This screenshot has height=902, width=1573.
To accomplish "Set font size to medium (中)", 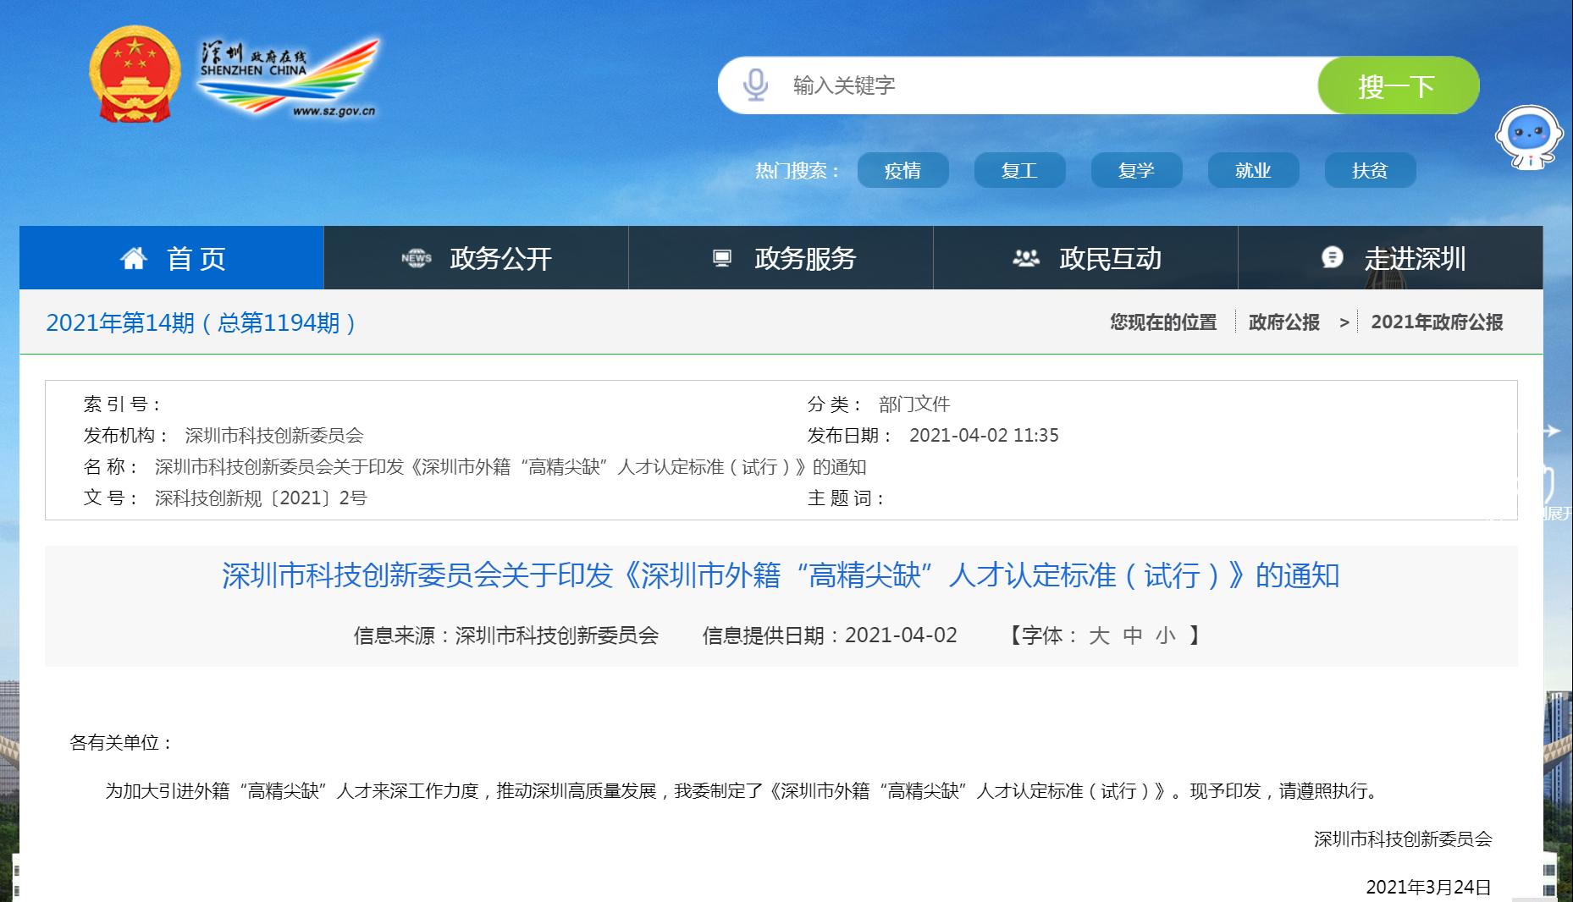I will (x=1133, y=635).
